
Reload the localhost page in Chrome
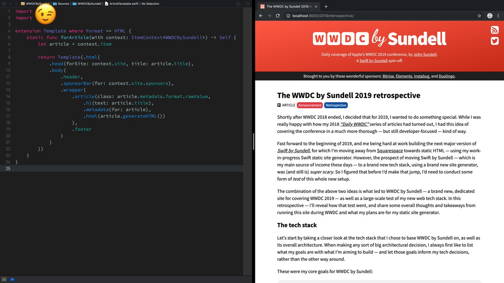(278, 16)
